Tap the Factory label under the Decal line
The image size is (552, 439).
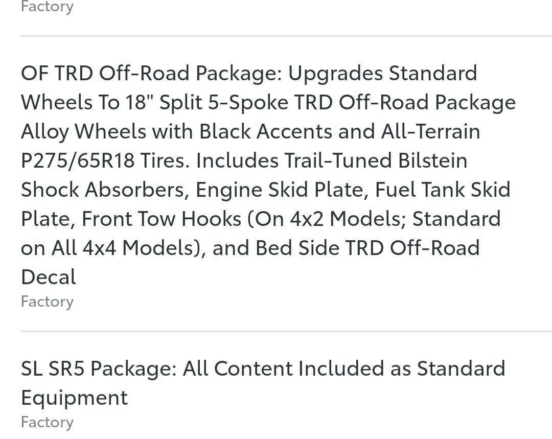(x=47, y=302)
